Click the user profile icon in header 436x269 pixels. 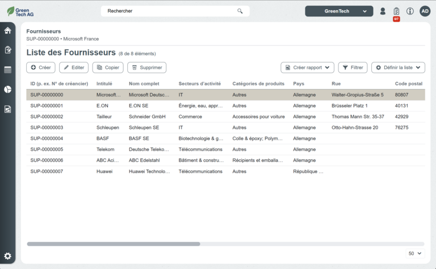coord(383,11)
